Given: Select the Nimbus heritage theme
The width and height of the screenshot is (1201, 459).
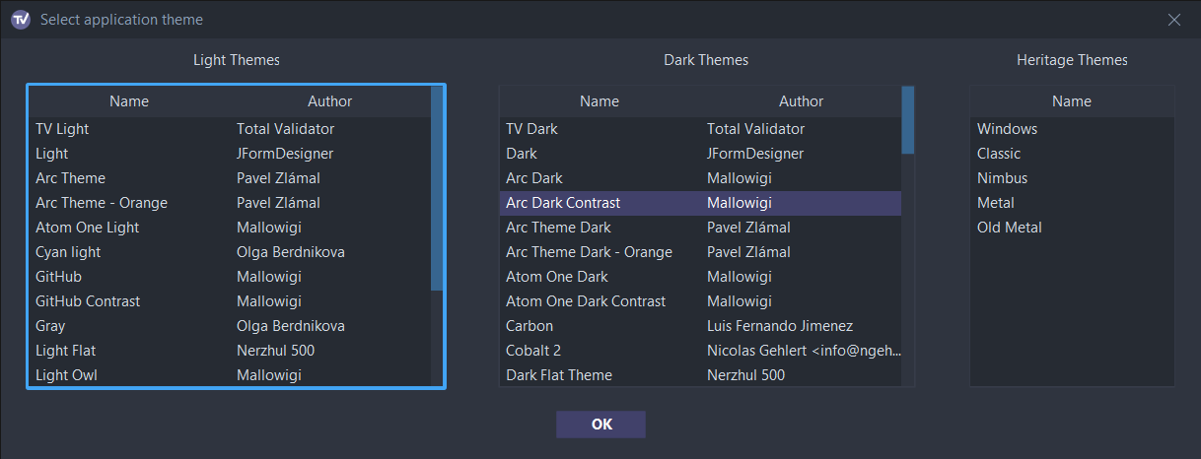Looking at the screenshot, I should point(1002,178).
